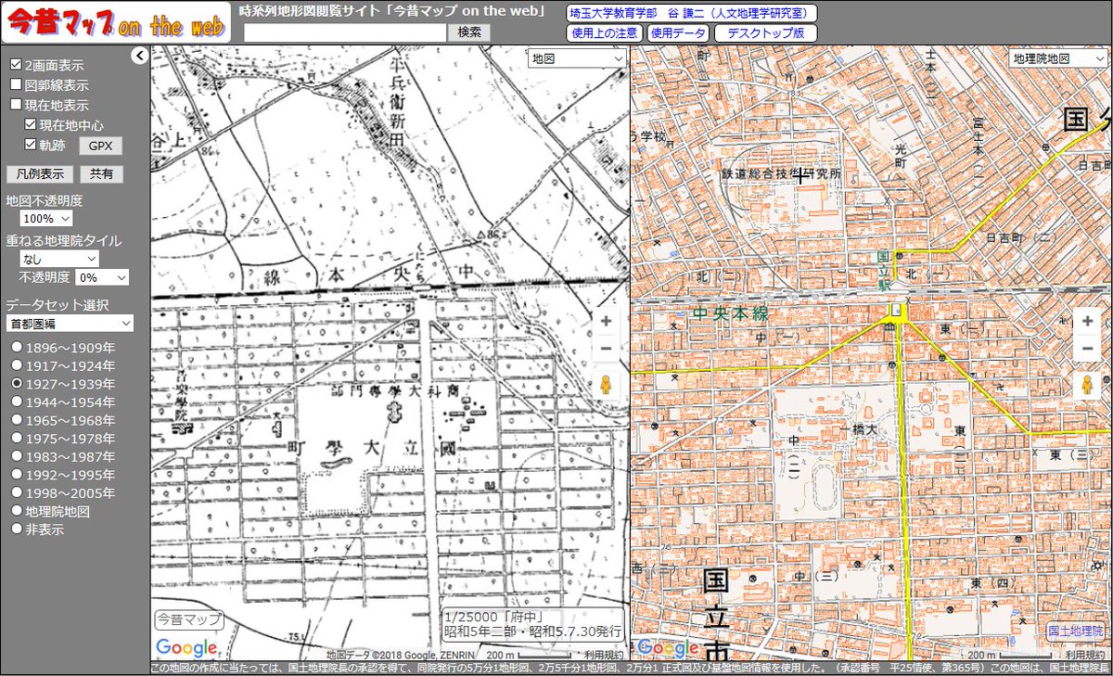Zoom in on the left historical map

606,321
